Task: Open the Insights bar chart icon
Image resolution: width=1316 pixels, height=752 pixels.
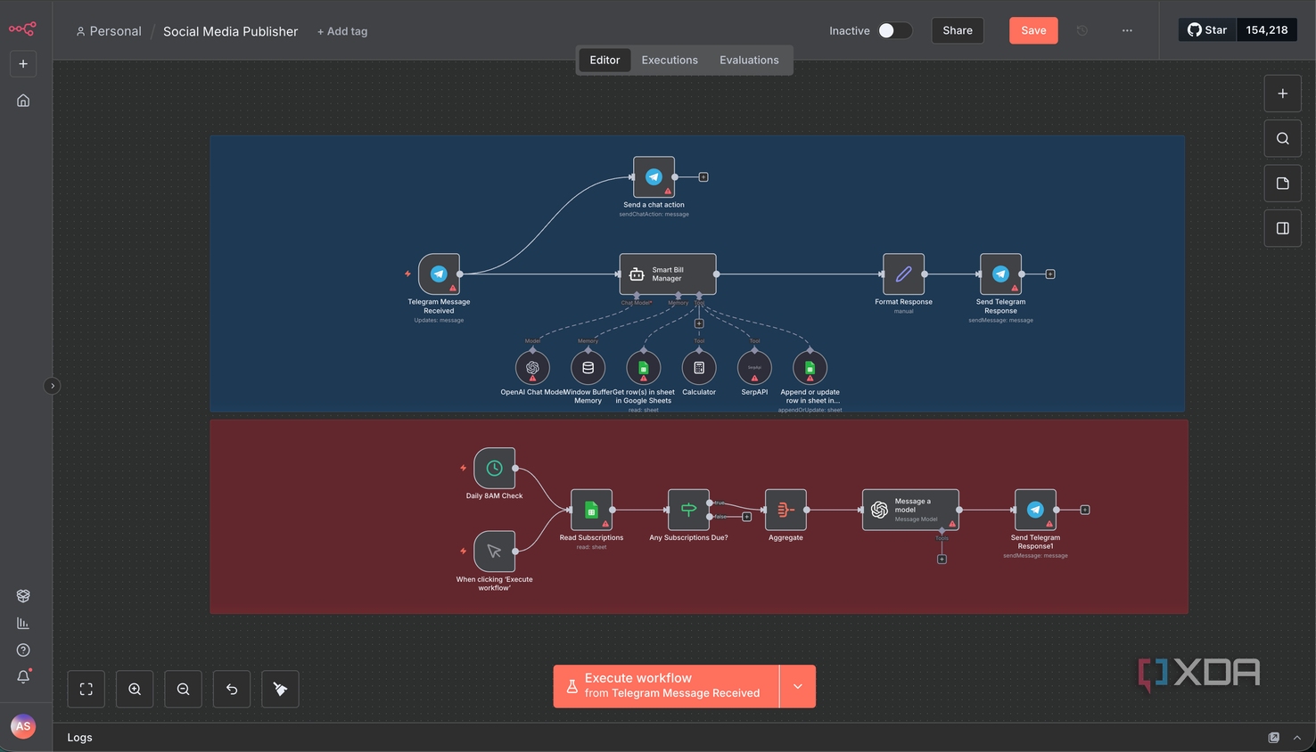Action: tap(23, 623)
